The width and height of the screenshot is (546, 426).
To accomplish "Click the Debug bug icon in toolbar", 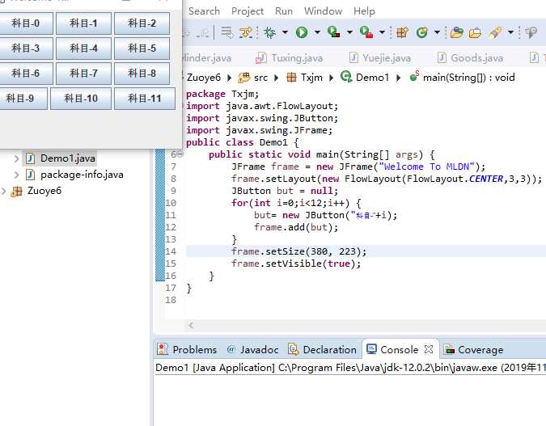I will [269, 32].
